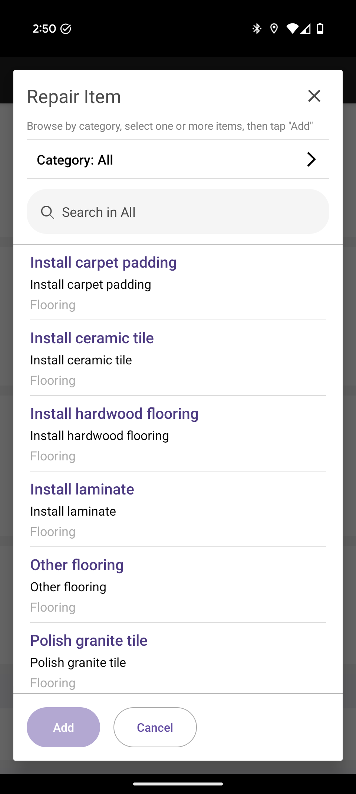The image size is (356, 794).
Task: Tap the Bluetooth status bar icon
Action: point(257,29)
